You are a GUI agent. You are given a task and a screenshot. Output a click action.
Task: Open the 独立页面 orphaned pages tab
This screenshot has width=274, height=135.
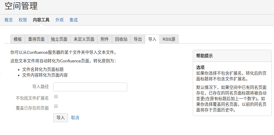[x=59, y=39]
